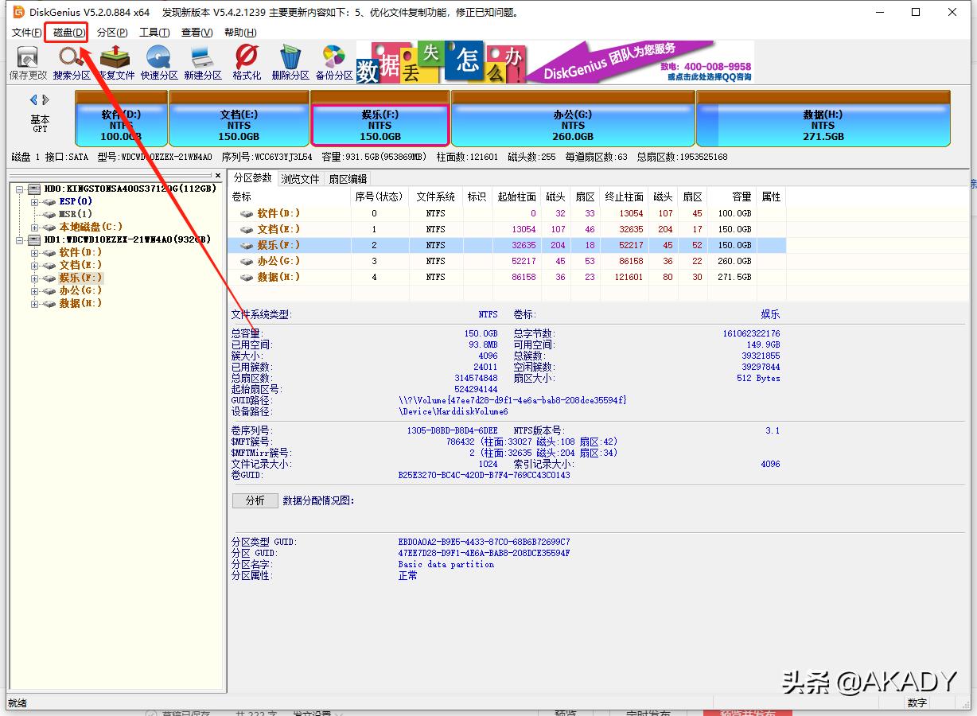Switch to the 扇区编辑 tab

click(x=347, y=178)
